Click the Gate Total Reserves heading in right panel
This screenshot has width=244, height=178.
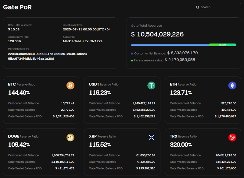coord(146,26)
